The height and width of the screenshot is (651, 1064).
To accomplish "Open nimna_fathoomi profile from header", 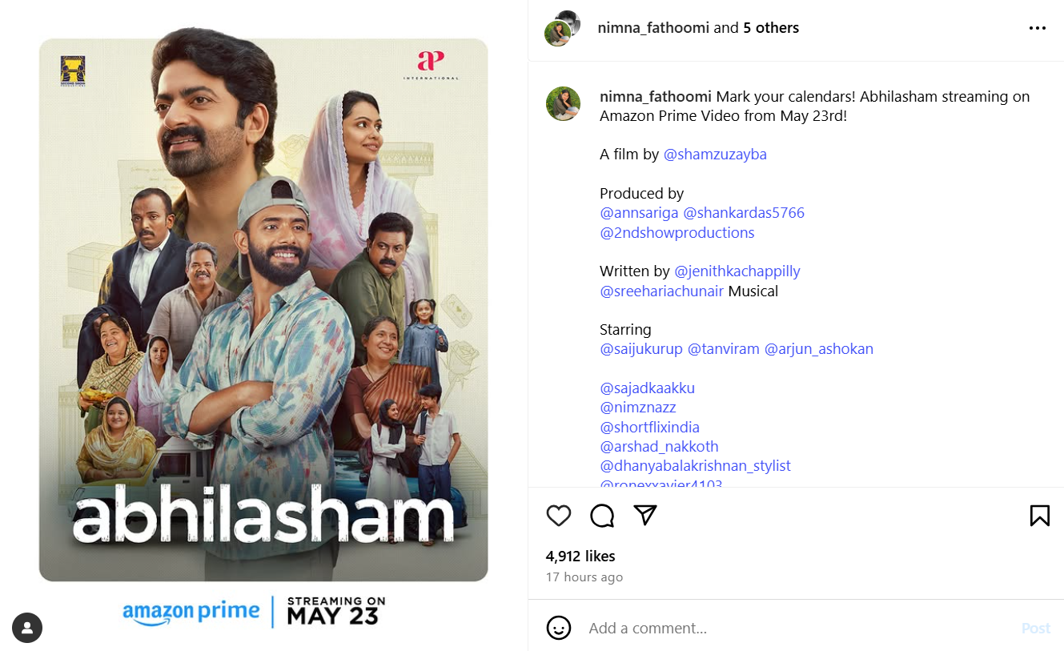I will pyautogui.click(x=653, y=28).
